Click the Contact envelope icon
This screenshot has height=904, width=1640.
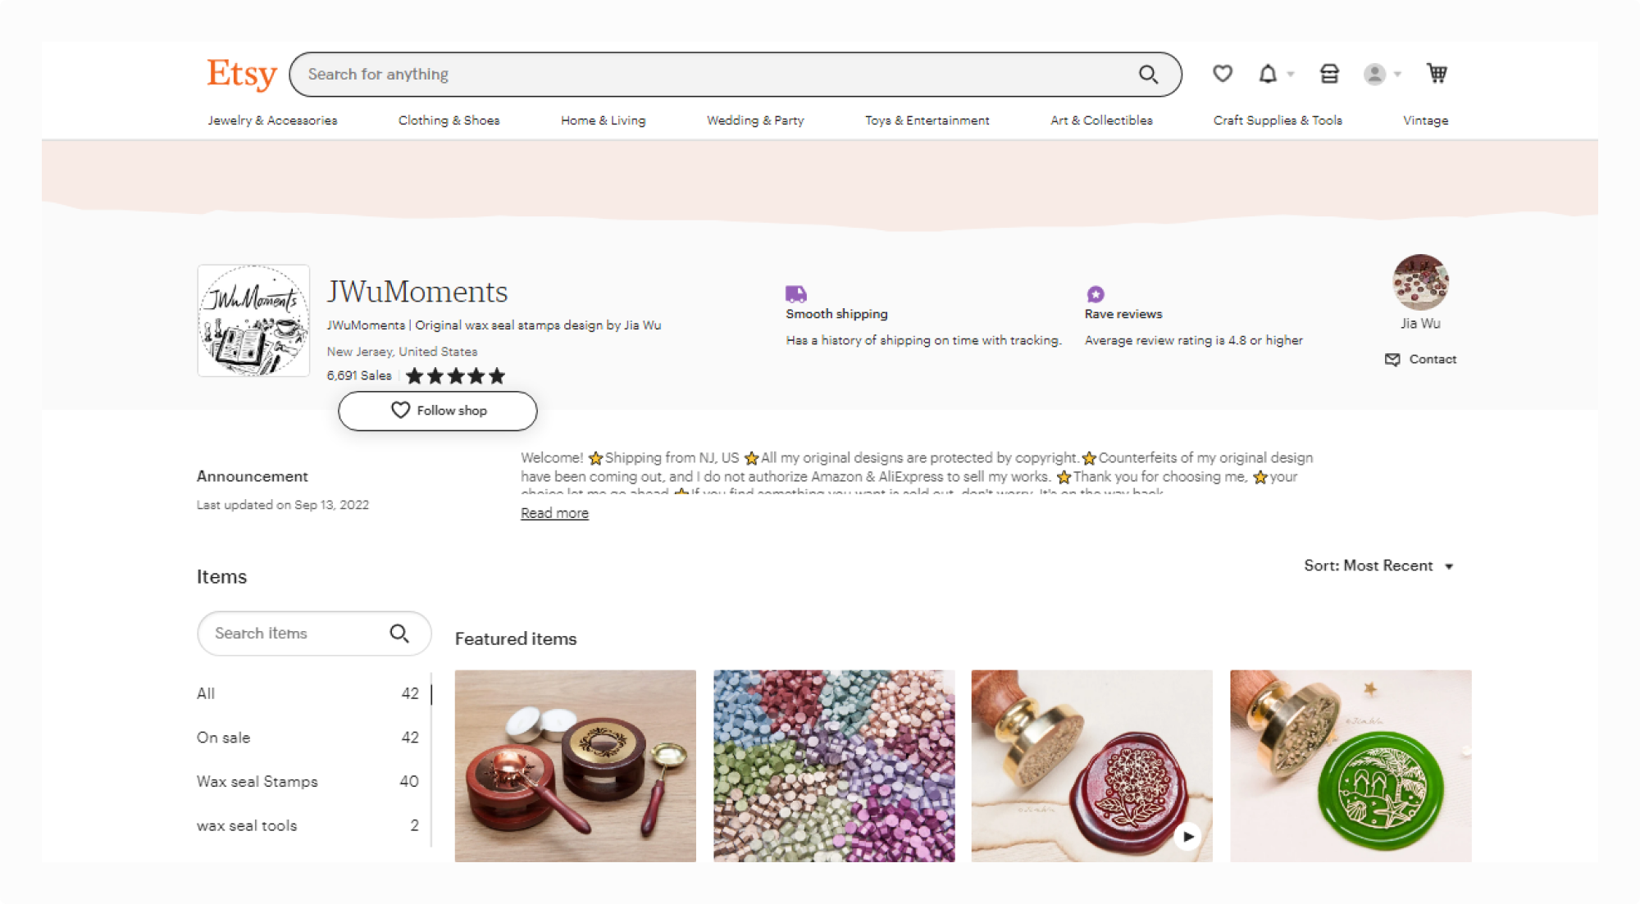(x=1392, y=359)
